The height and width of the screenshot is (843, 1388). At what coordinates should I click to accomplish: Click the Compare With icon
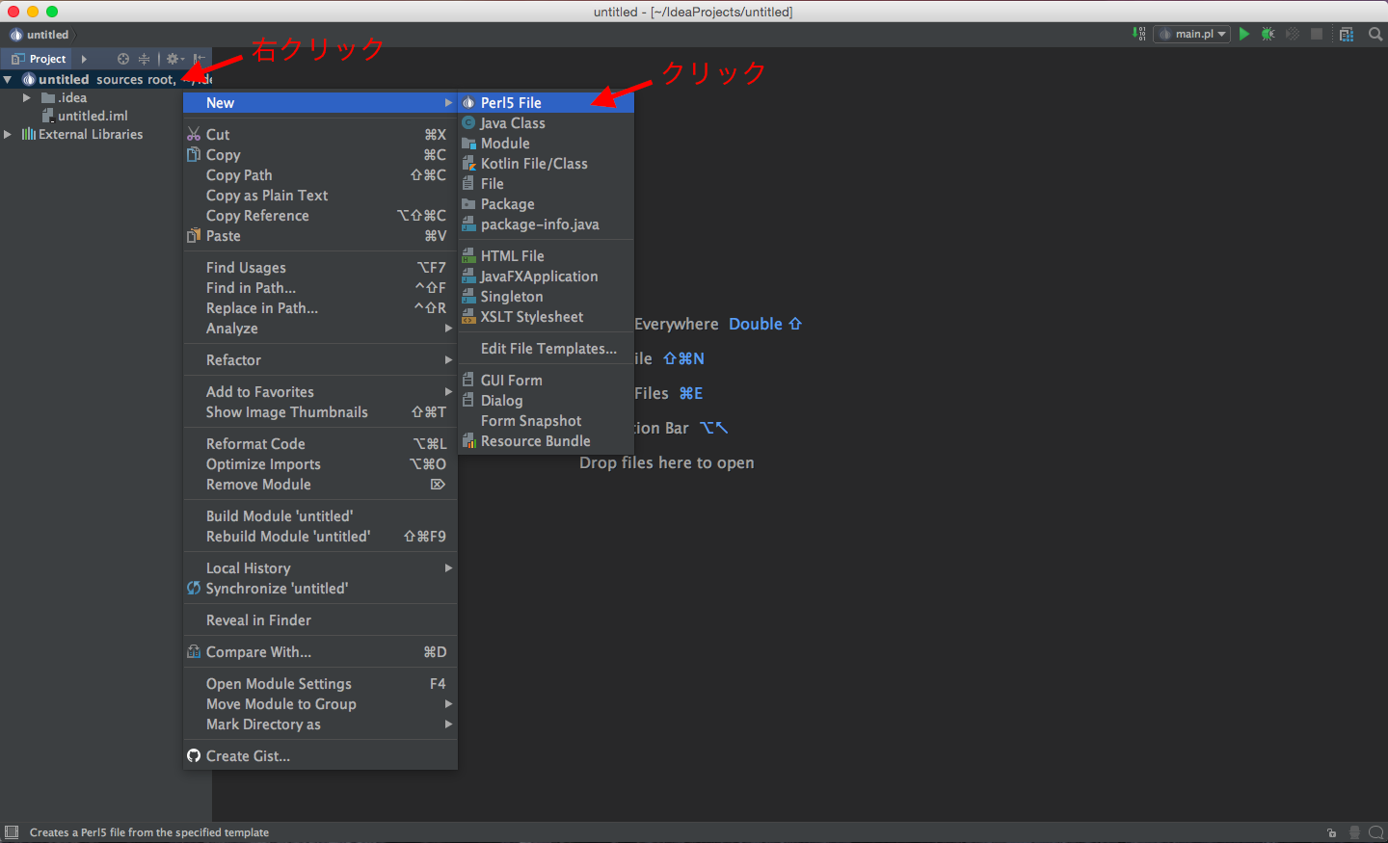[x=194, y=652]
